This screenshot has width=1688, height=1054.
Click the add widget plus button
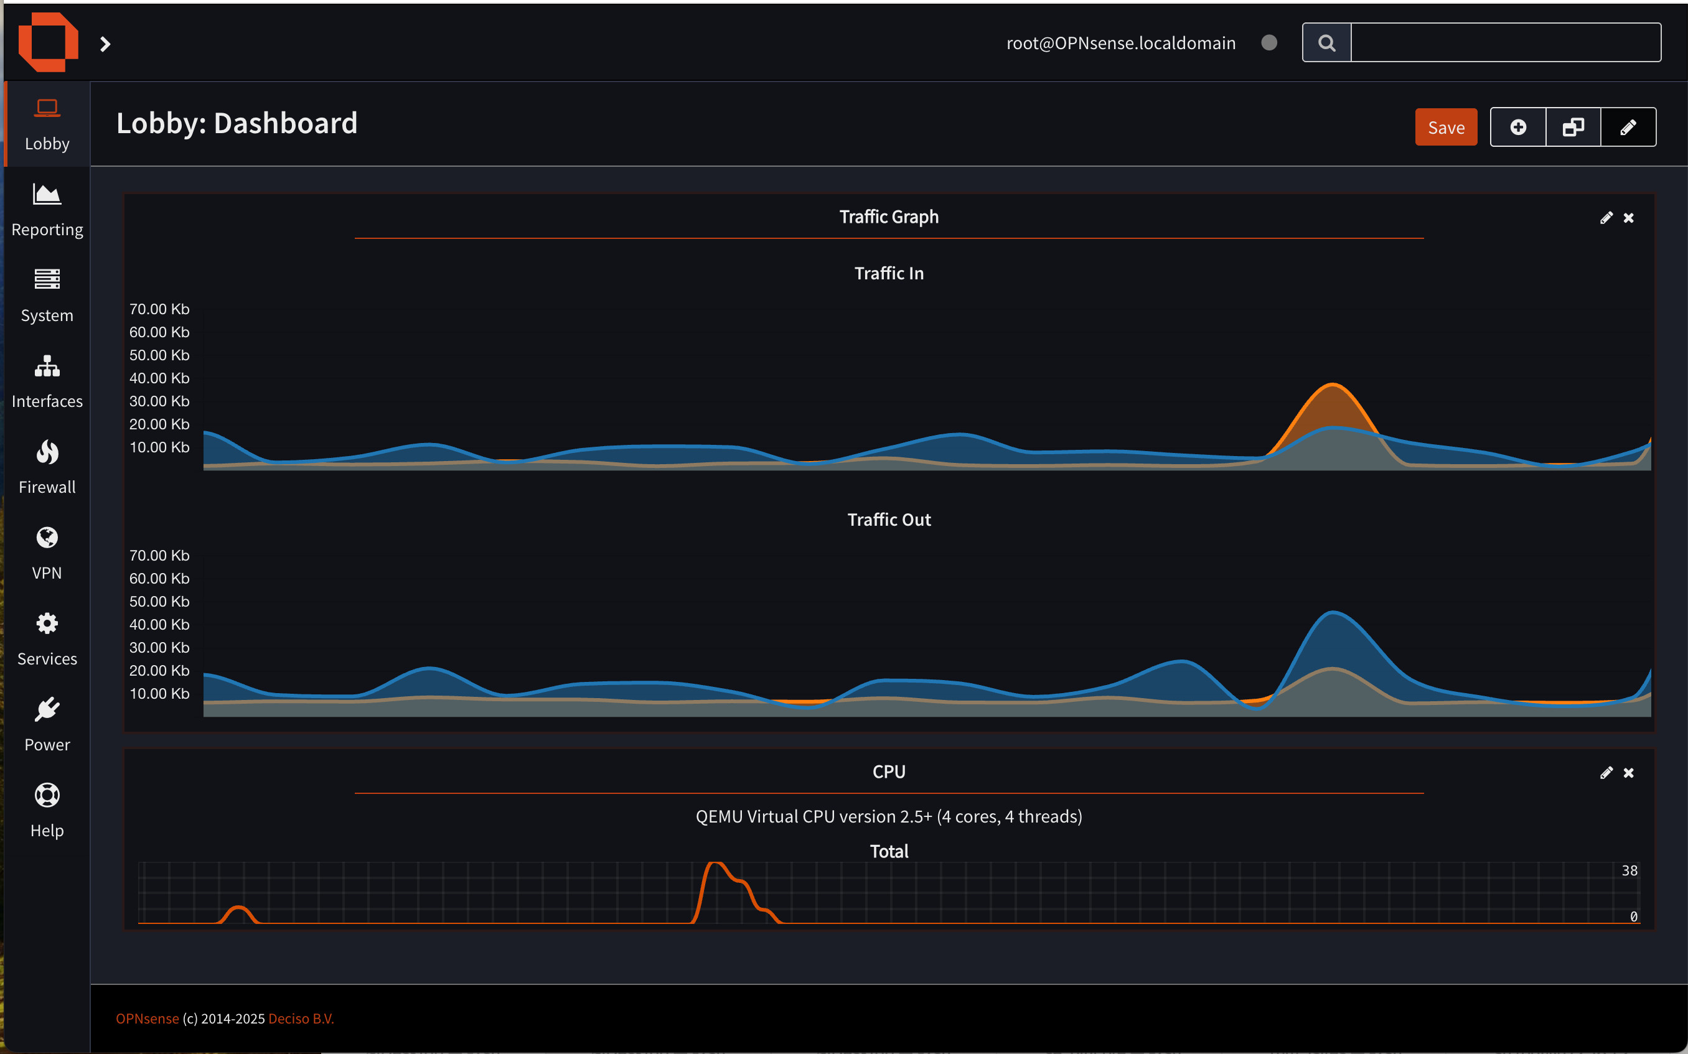pyautogui.click(x=1518, y=128)
